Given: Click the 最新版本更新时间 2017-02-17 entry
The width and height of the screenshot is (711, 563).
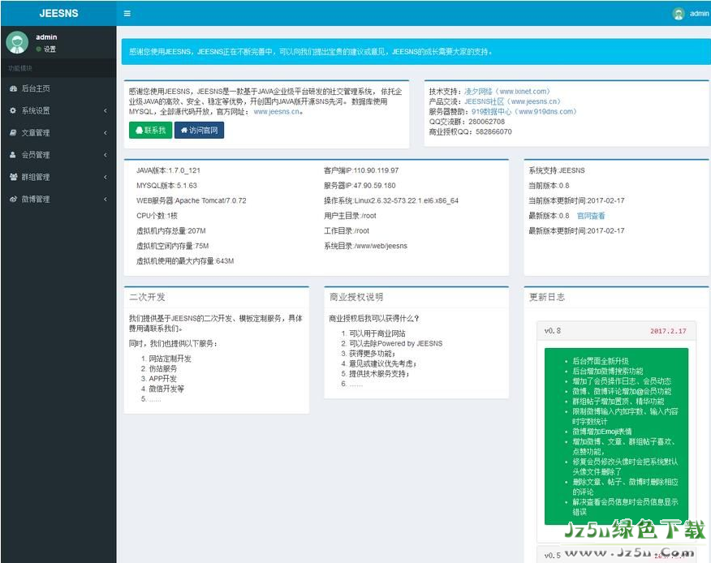Looking at the screenshot, I should click(576, 230).
